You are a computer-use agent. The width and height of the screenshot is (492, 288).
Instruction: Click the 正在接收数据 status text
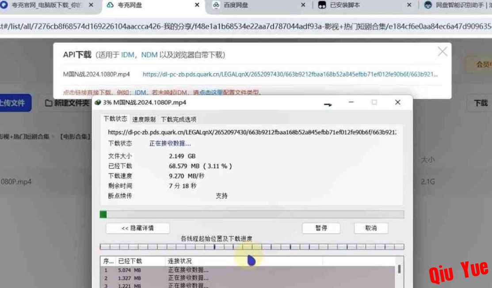point(170,144)
